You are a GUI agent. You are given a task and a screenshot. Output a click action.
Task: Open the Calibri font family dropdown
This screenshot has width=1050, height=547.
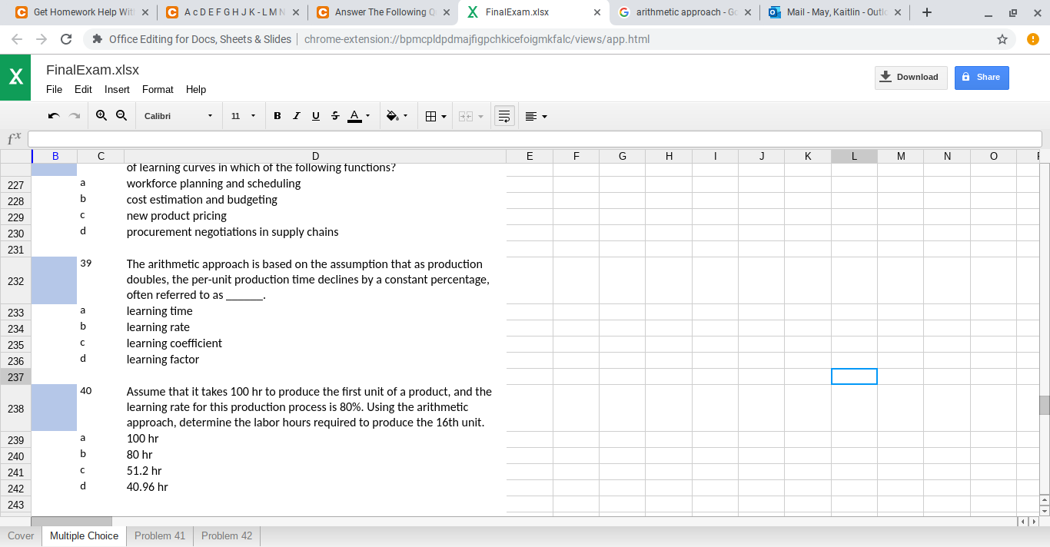[x=178, y=116]
